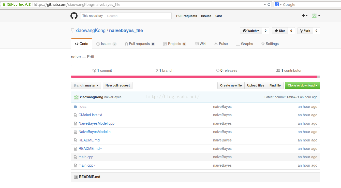
Task: Click Pull requests in top navigation
Action: tap(187, 16)
